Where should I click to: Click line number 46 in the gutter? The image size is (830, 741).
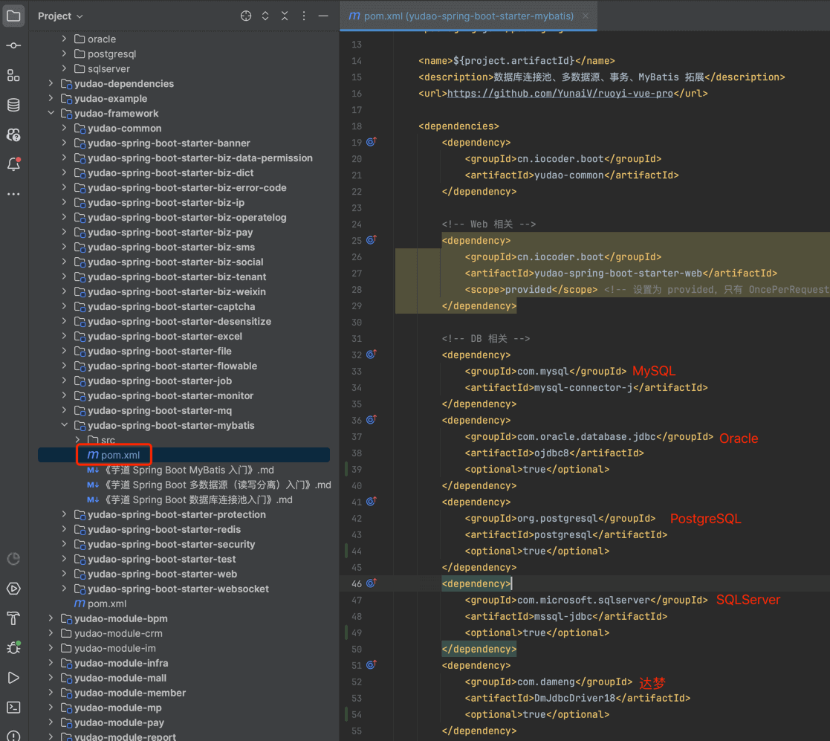(356, 584)
